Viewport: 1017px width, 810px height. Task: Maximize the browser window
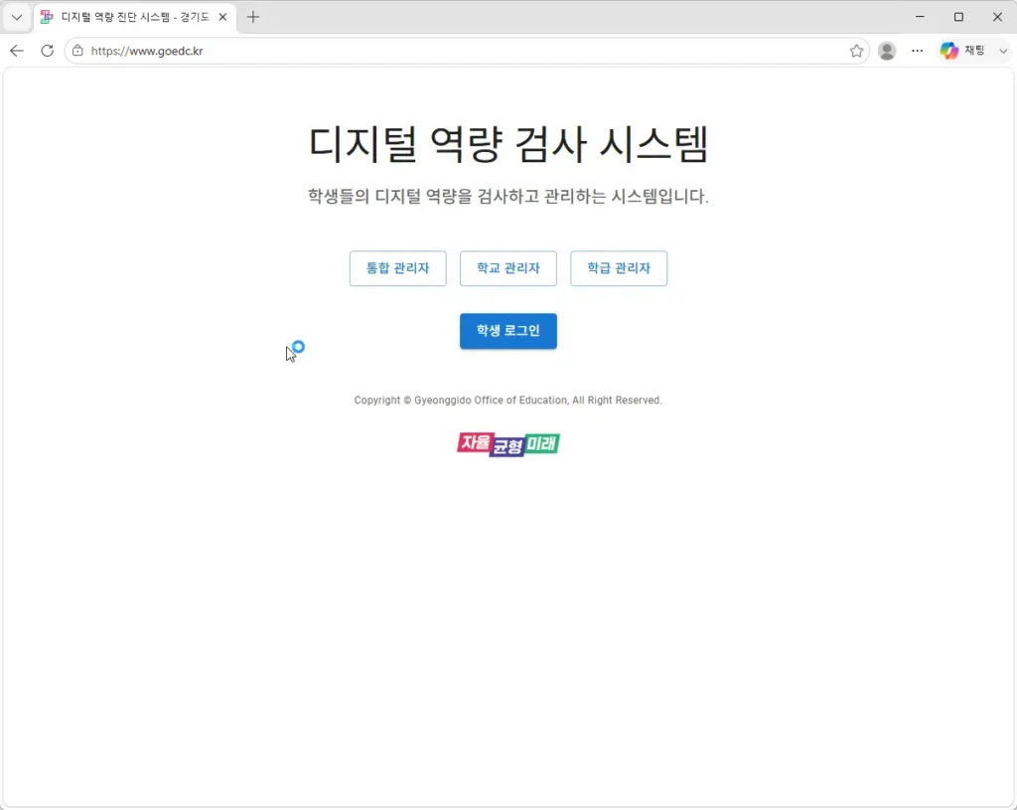958,17
